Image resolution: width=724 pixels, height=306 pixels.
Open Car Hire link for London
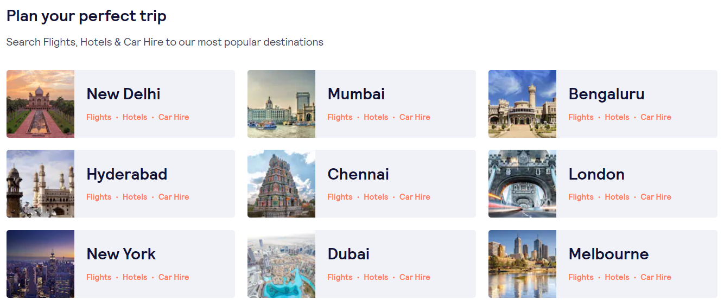pos(656,197)
